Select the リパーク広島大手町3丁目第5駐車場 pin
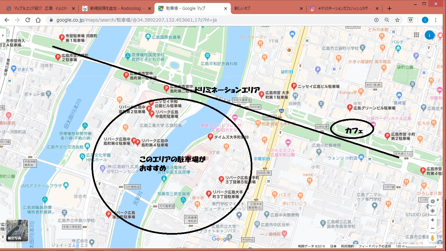The height and width of the screenshot is (251, 446). click(221, 179)
